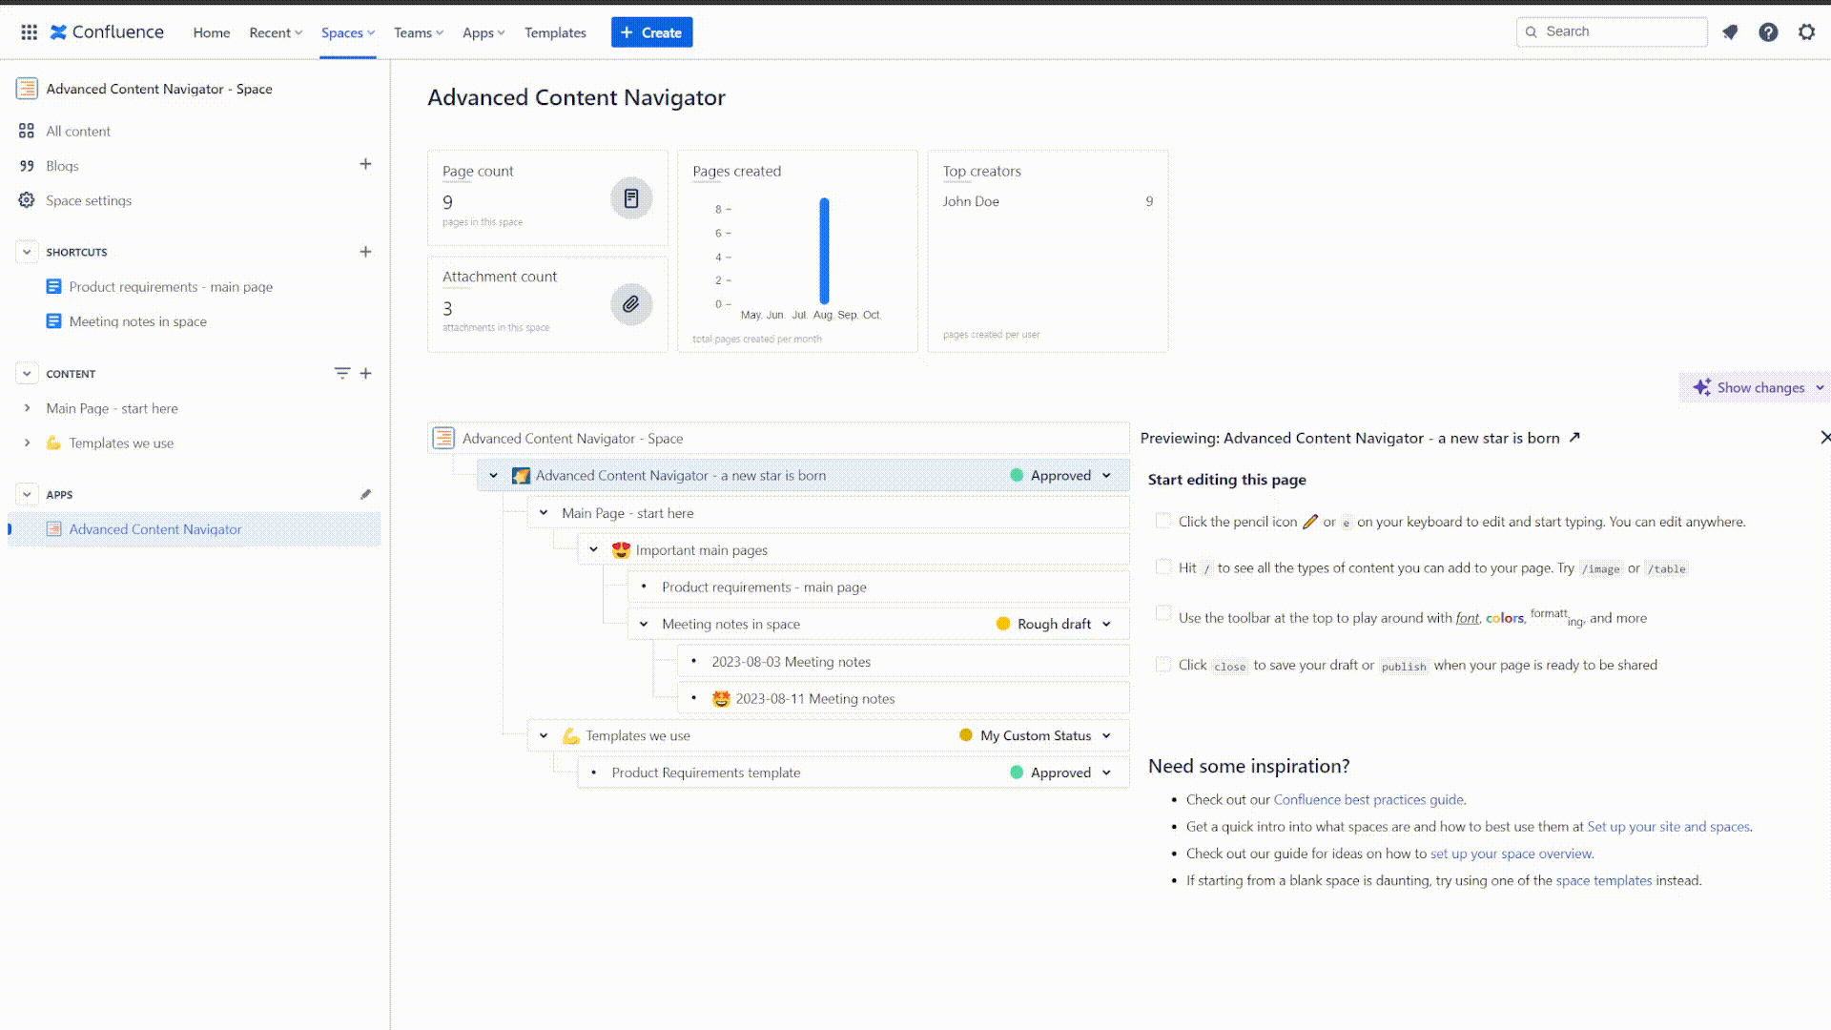Edit apps using the pencil icon

tap(365, 494)
